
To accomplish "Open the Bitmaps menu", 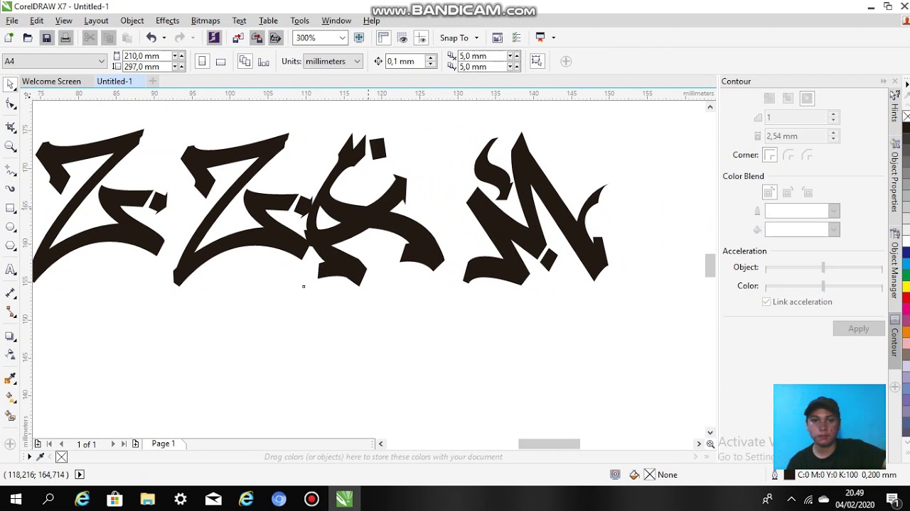I will (205, 21).
